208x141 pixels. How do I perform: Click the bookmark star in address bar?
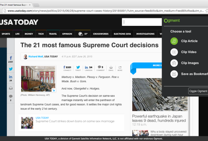(207, 11)
